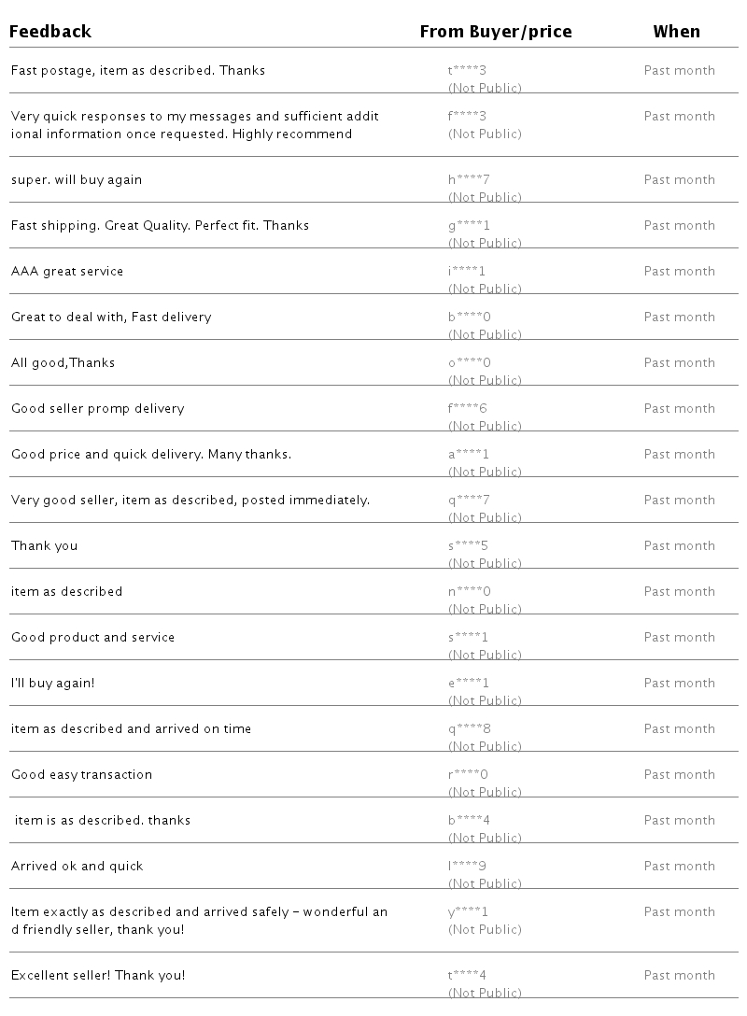
Task: Click the Feedback column header
Action: click(50, 32)
